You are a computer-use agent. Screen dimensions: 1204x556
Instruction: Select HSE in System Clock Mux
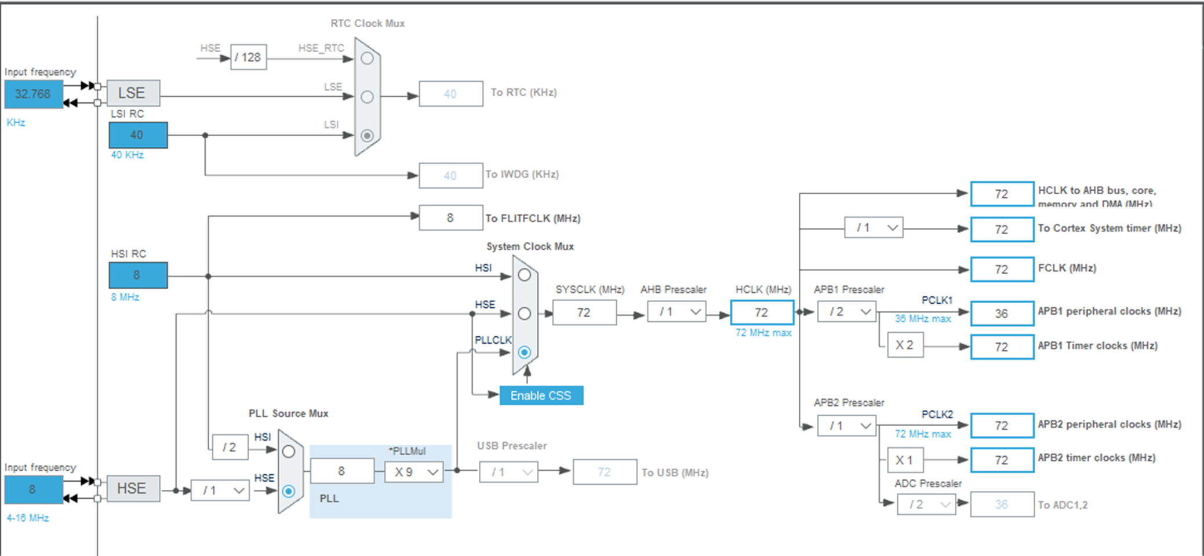[524, 314]
